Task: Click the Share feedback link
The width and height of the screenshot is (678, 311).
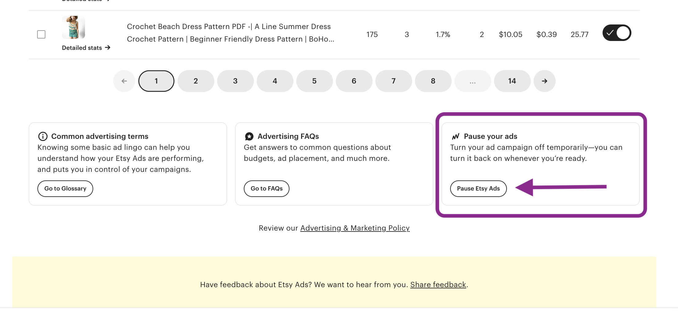Action: [438, 285]
